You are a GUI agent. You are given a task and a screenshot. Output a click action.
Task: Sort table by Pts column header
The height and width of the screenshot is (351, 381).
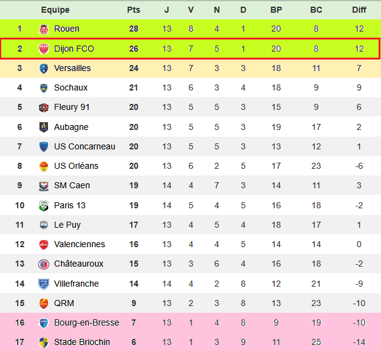click(x=134, y=10)
